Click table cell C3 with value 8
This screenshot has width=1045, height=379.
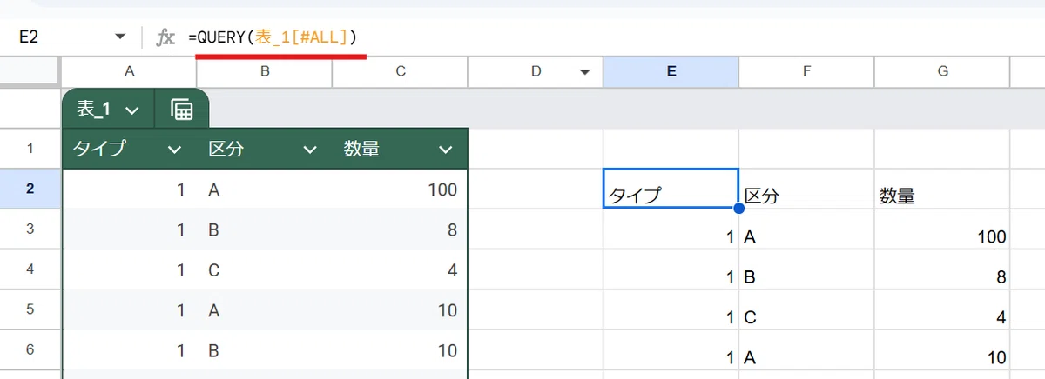401,229
